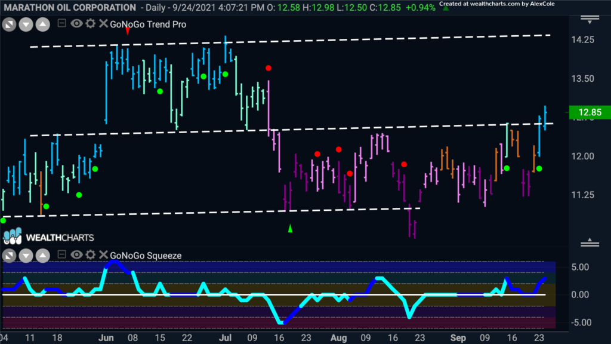
Task: Click the 13.50 price axis label
Action: (x=583, y=79)
